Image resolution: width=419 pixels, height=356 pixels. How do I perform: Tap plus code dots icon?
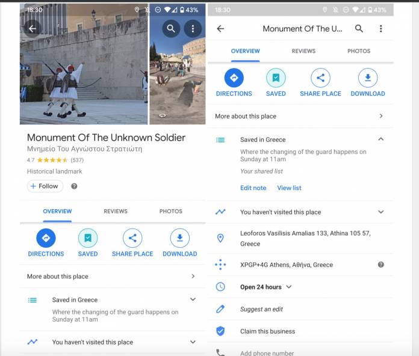(x=220, y=265)
